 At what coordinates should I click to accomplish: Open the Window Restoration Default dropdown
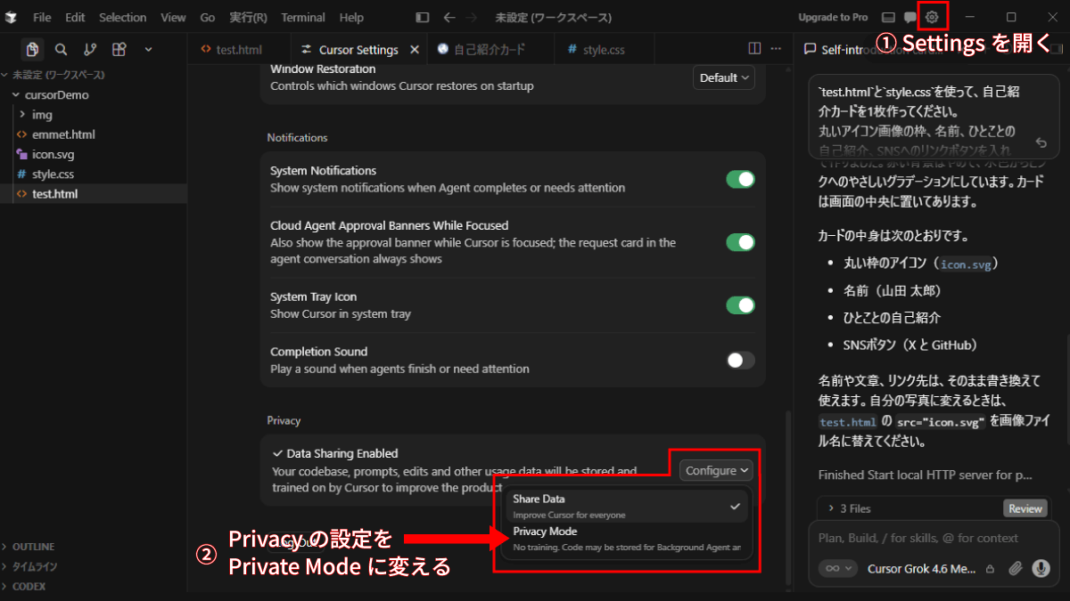724,77
